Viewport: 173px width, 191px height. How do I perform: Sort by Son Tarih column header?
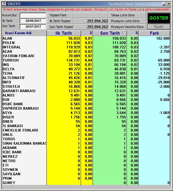110,33
